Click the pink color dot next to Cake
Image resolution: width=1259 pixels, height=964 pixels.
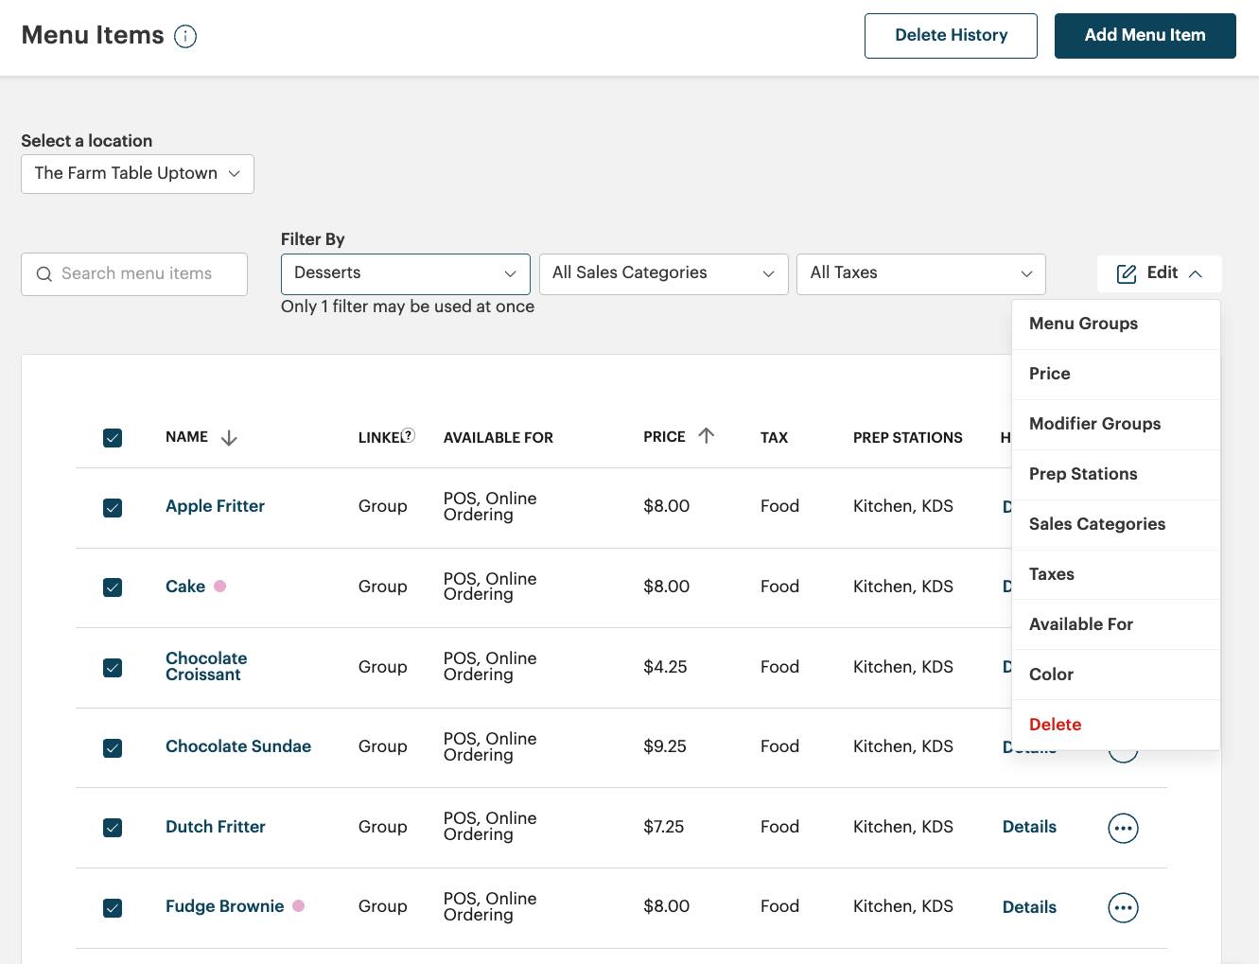coord(219,587)
